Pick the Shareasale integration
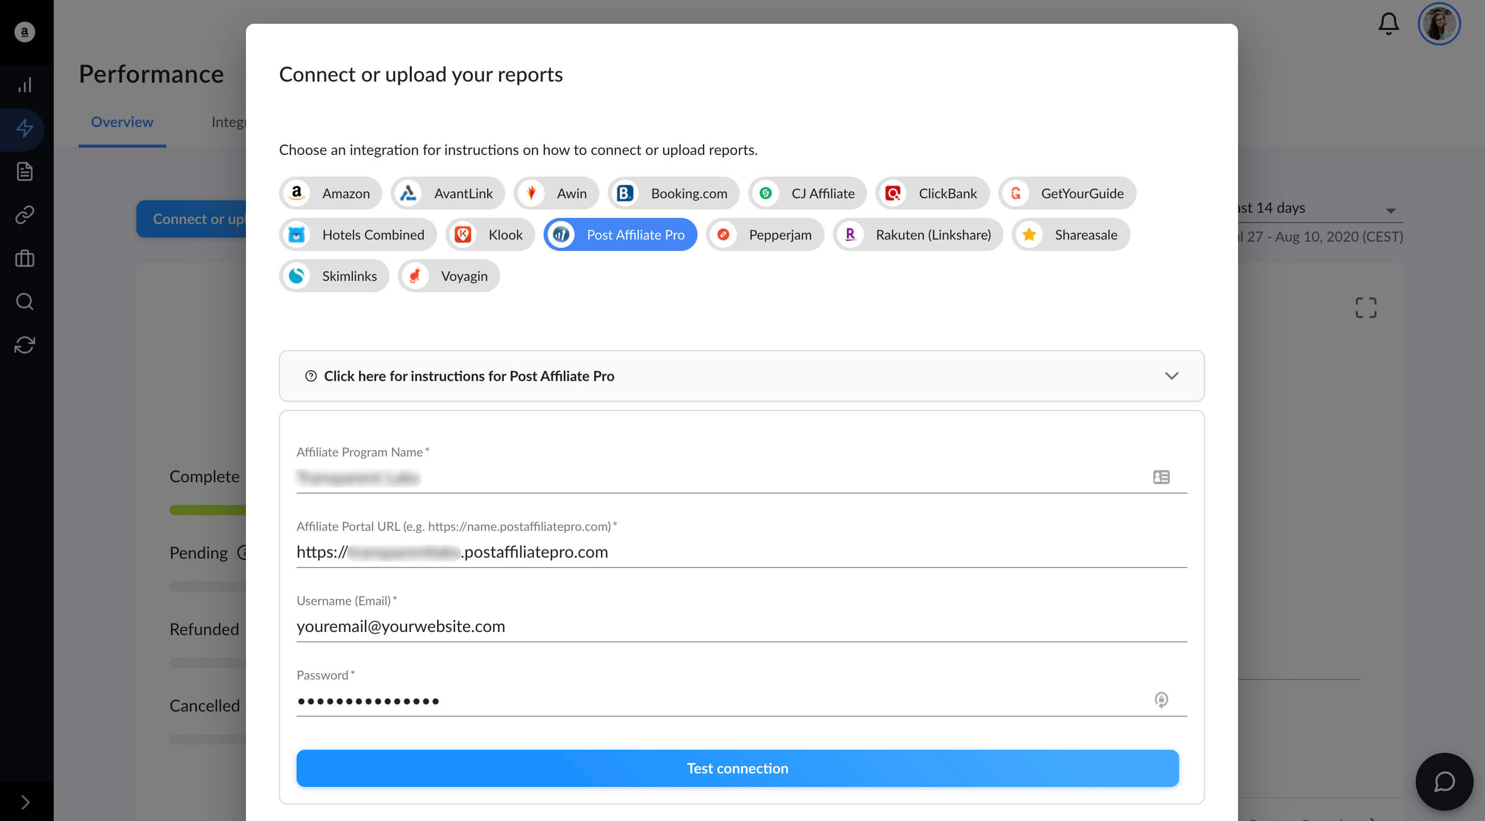 1071,234
